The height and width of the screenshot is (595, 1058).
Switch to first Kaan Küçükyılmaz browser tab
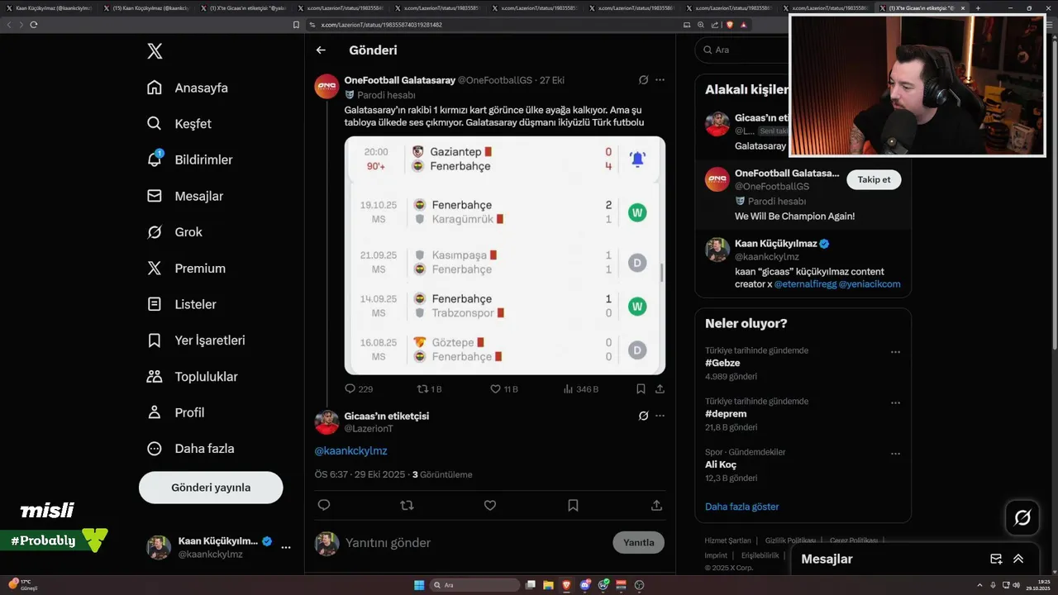[x=50, y=7]
